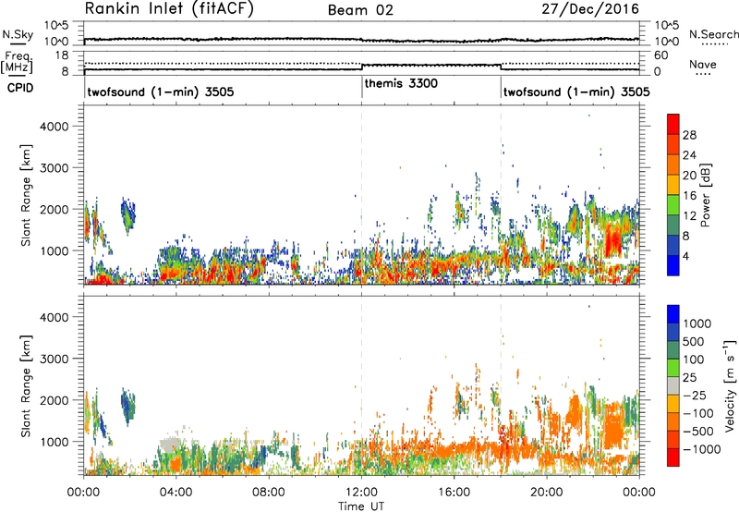Pick the blue bottom of power colorbar

pyautogui.click(x=673, y=265)
